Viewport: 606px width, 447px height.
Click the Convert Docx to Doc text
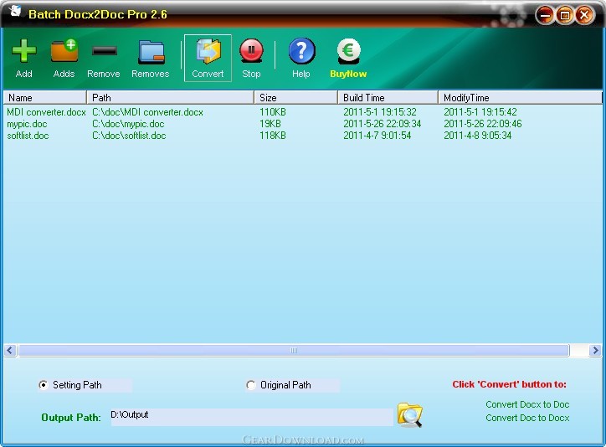[x=527, y=404]
